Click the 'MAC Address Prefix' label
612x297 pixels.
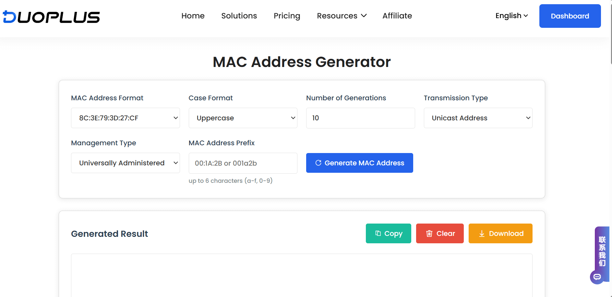coord(222,143)
